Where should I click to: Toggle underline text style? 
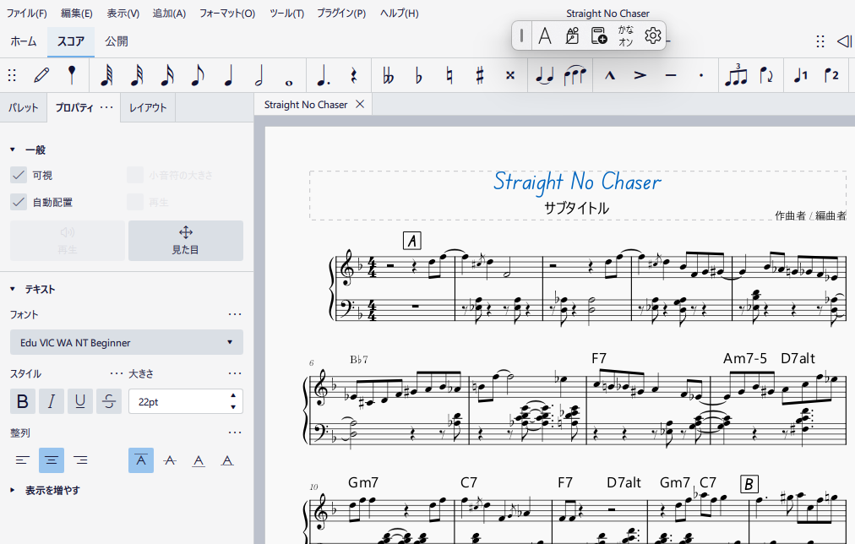[80, 402]
